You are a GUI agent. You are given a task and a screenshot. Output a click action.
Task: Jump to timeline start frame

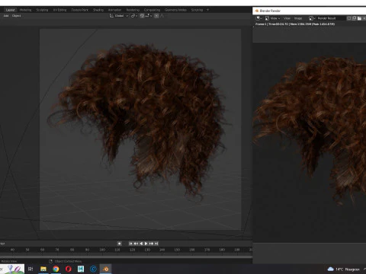(x=130, y=244)
